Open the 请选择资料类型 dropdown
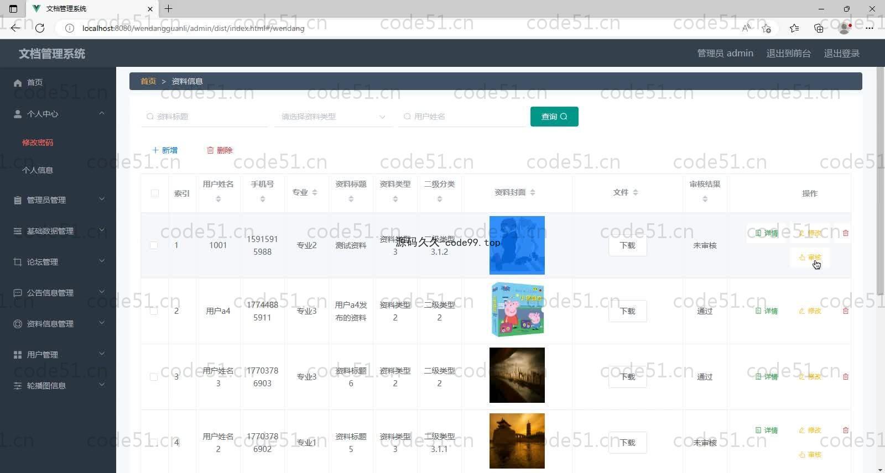This screenshot has width=885, height=473. (x=333, y=117)
